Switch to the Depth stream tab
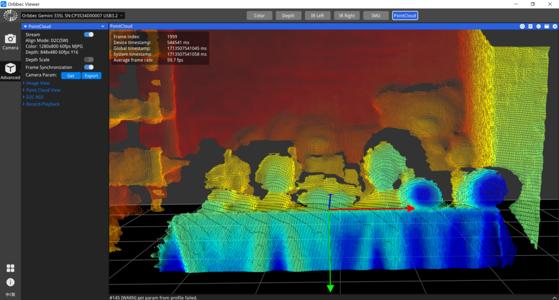The height and width of the screenshot is (300, 559). click(x=288, y=15)
